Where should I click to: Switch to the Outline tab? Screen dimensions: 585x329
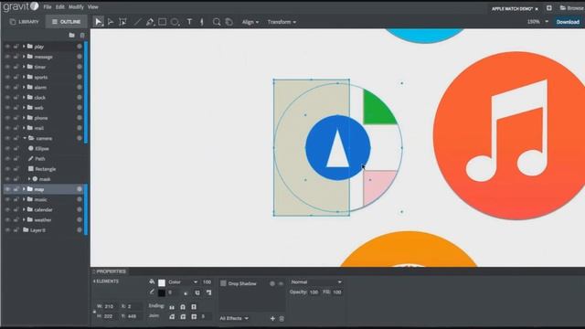click(x=67, y=22)
